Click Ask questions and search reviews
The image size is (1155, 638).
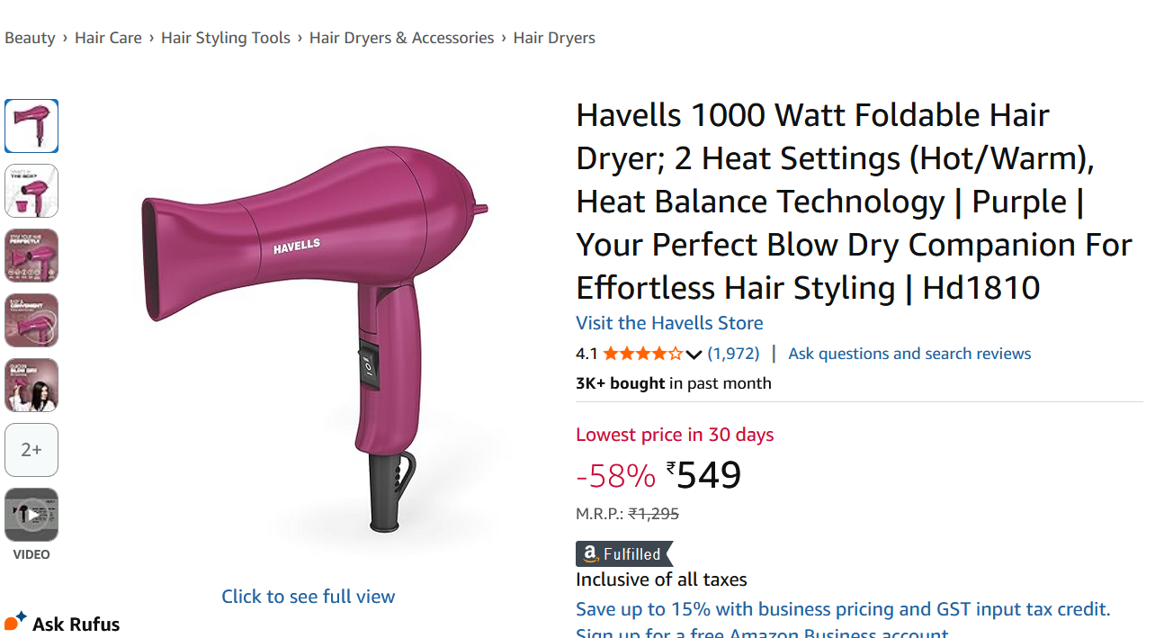909,354
